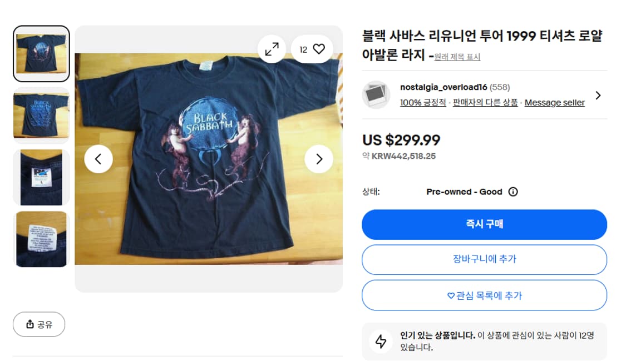Screen dimensions: 626x361
Task: Expand seller details via right chevron
Action: [x=598, y=95]
